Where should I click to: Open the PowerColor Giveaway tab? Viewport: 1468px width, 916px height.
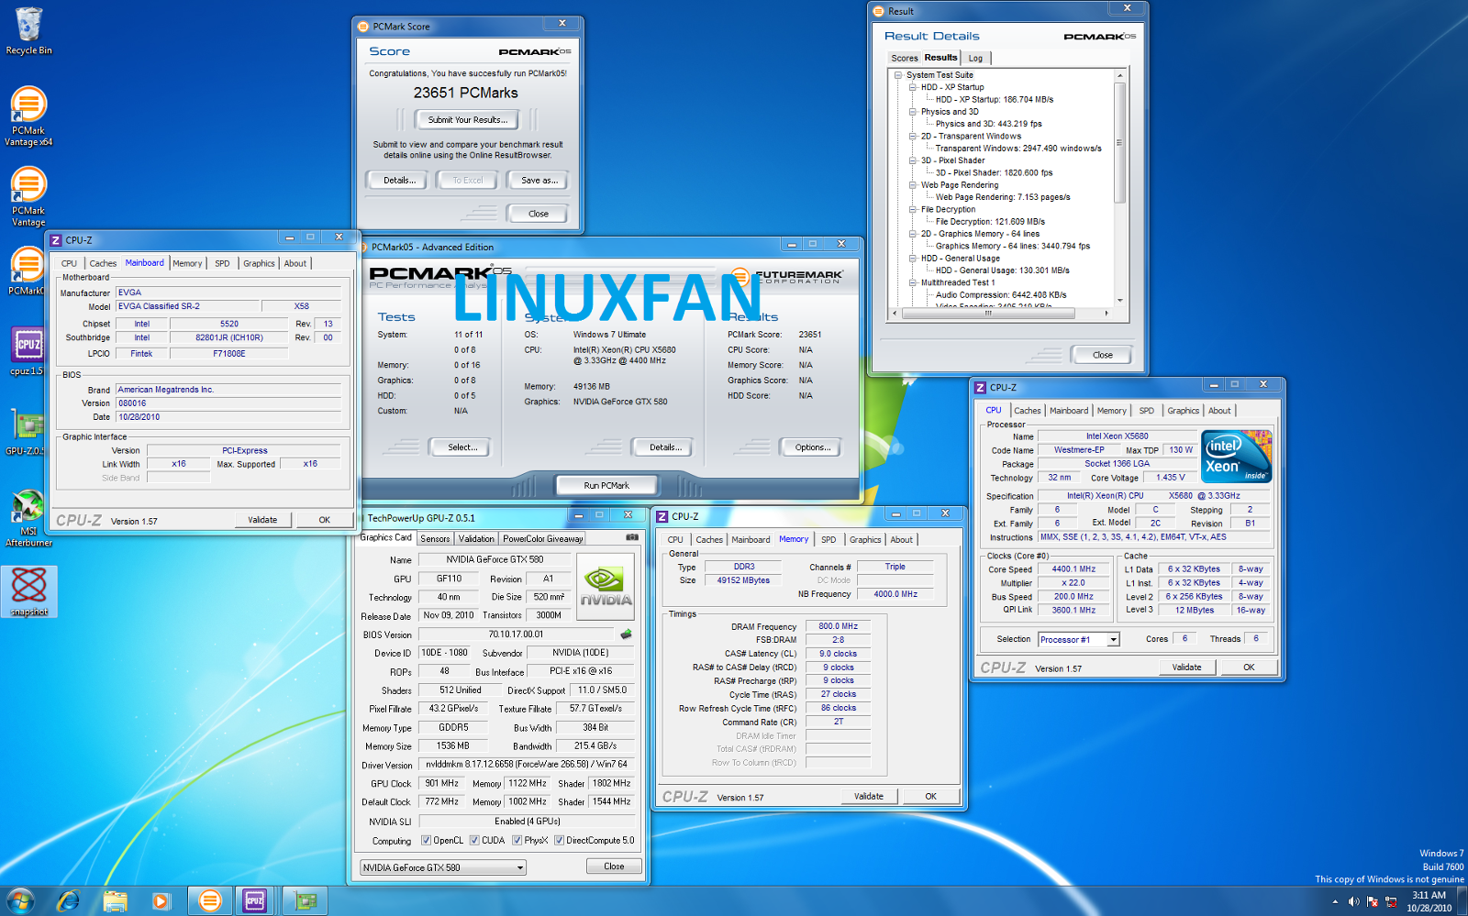pyautogui.click(x=542, y=539)
